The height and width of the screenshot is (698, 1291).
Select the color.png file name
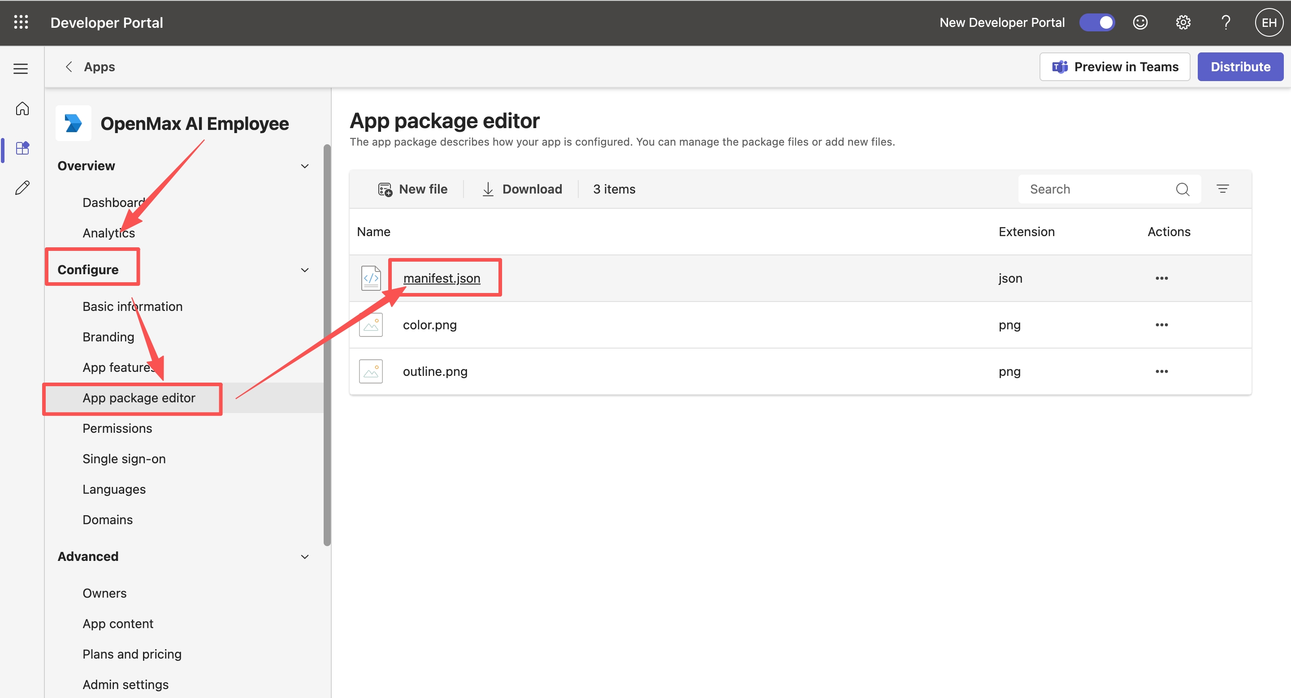(429, 325)
